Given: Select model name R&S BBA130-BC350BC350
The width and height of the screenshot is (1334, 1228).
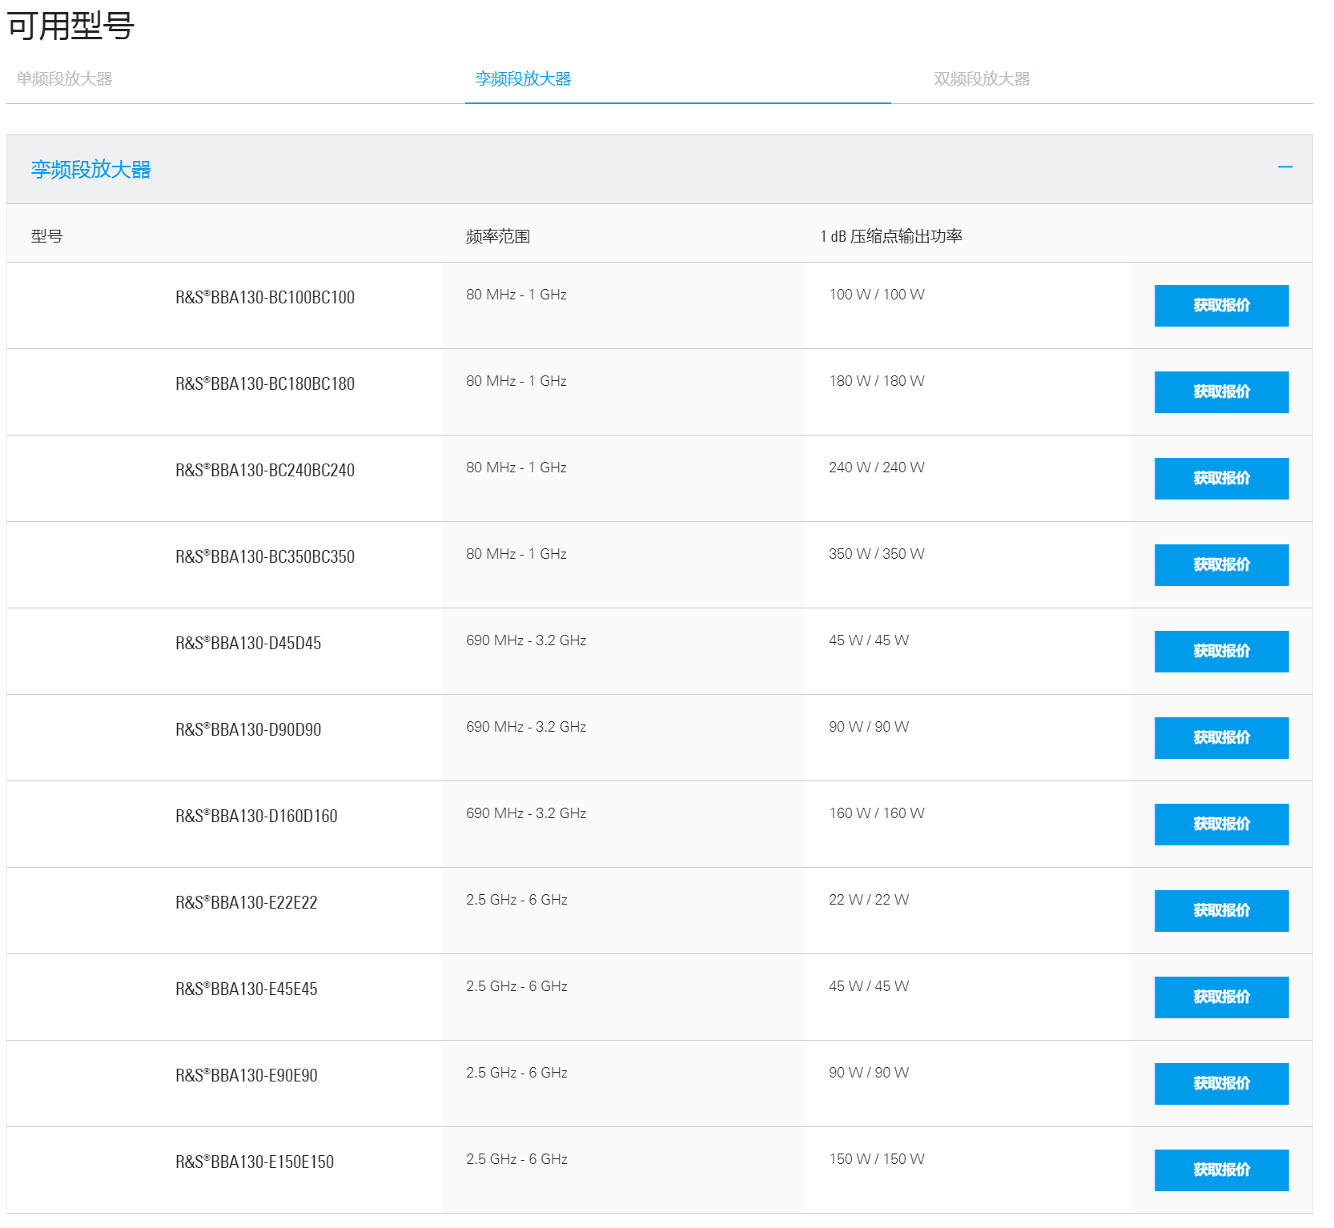Looking at the screenshot, I should pyautogui.click(x=265, y=556).
